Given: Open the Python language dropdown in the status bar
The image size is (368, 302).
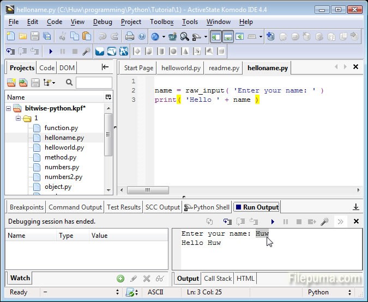Looking at the screenshot, I should [x=325, y=292].
